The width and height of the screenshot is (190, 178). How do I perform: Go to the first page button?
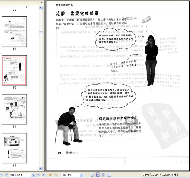point(1,175)
